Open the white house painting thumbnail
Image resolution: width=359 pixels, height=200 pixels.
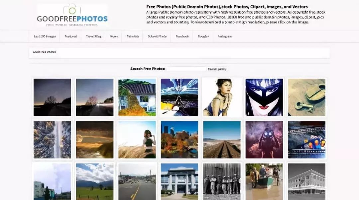click(x=137, y=98)
